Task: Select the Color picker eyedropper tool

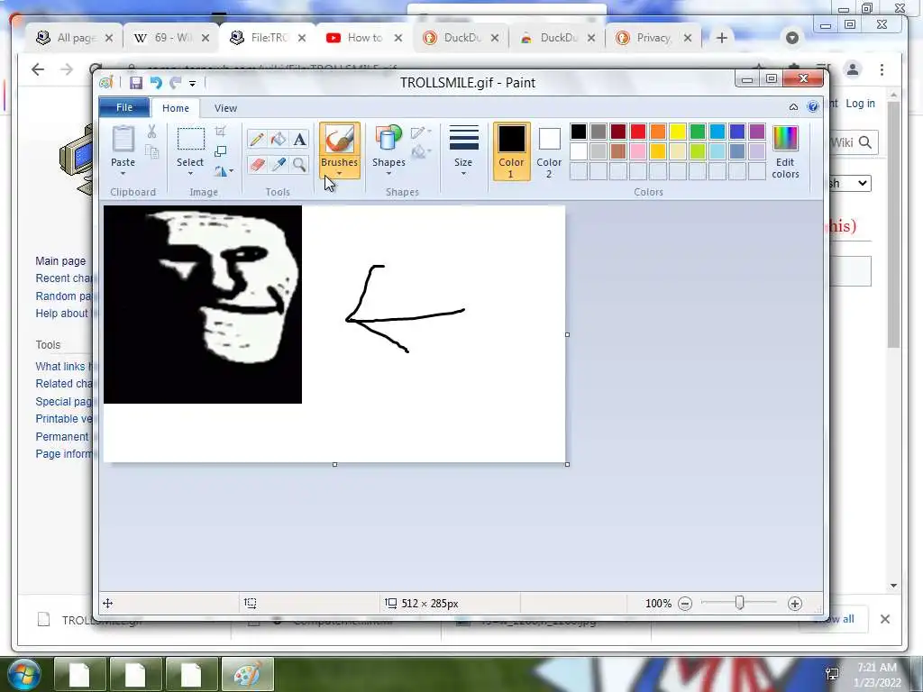Action: coord(279,164)
